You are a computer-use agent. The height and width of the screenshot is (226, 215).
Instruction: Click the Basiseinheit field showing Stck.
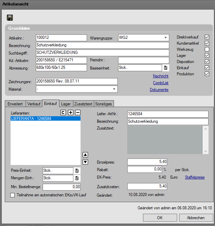140,68
